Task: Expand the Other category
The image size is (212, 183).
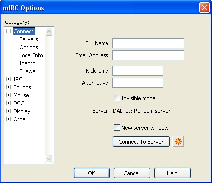Action: [x=8, y=119]
